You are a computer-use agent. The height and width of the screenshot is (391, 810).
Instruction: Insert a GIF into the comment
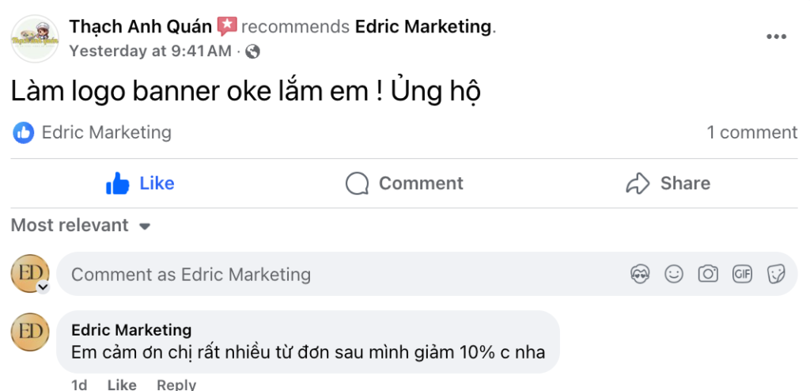(742, 275)
